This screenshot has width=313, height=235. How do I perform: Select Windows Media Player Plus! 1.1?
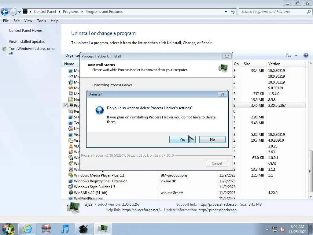(99, 175)
